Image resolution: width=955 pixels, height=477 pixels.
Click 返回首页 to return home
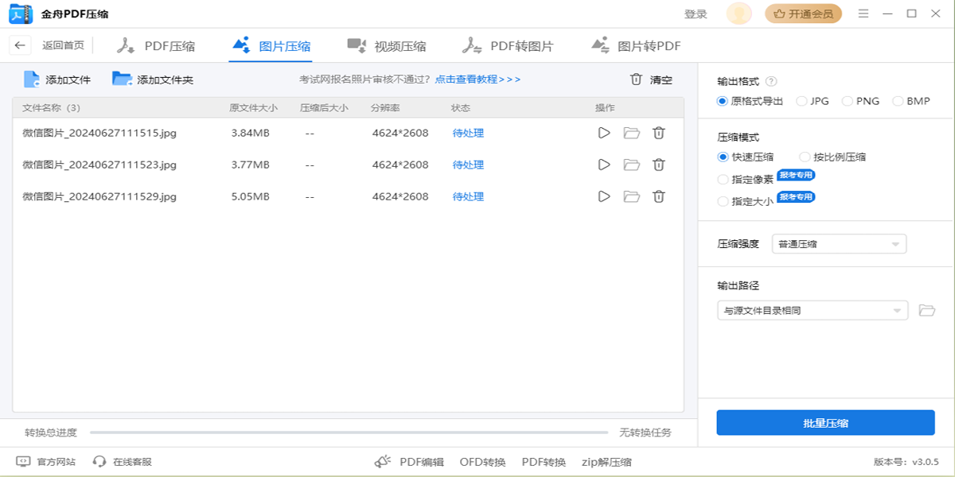tap(63, 46)
